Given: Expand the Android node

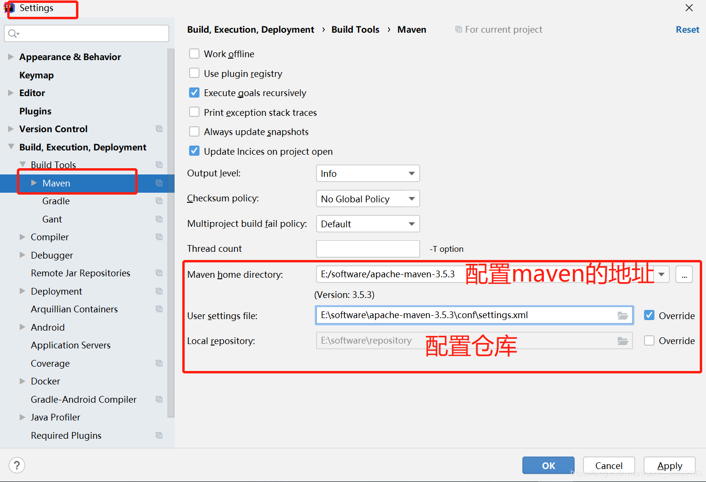Looking at the screenshot, I should coord(22,327).
